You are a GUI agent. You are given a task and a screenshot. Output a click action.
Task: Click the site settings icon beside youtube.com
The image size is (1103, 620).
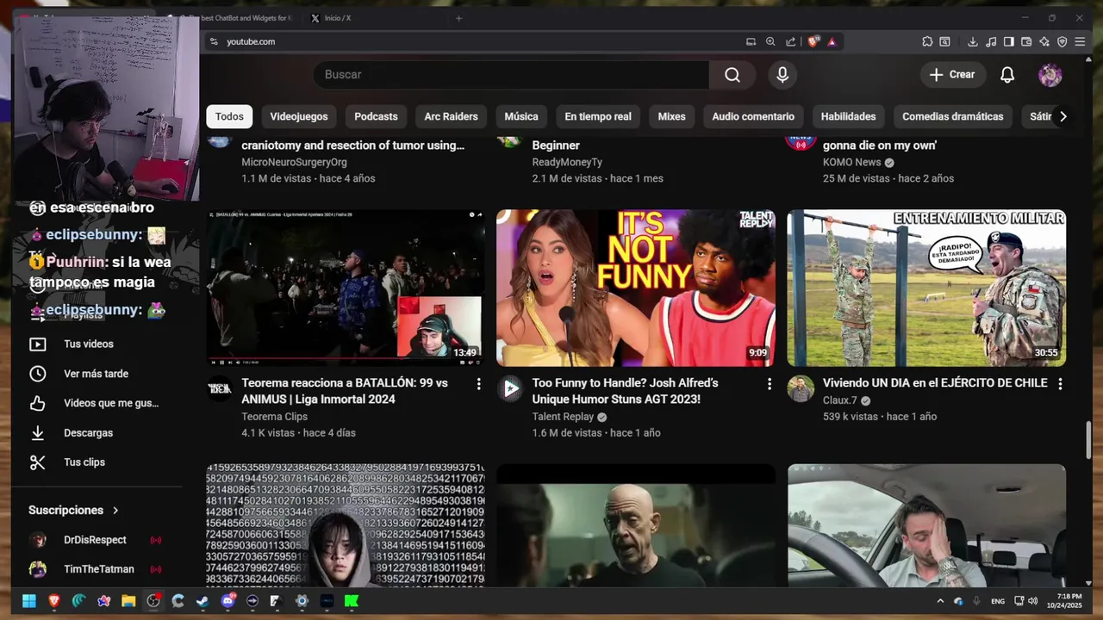point(214,41)
